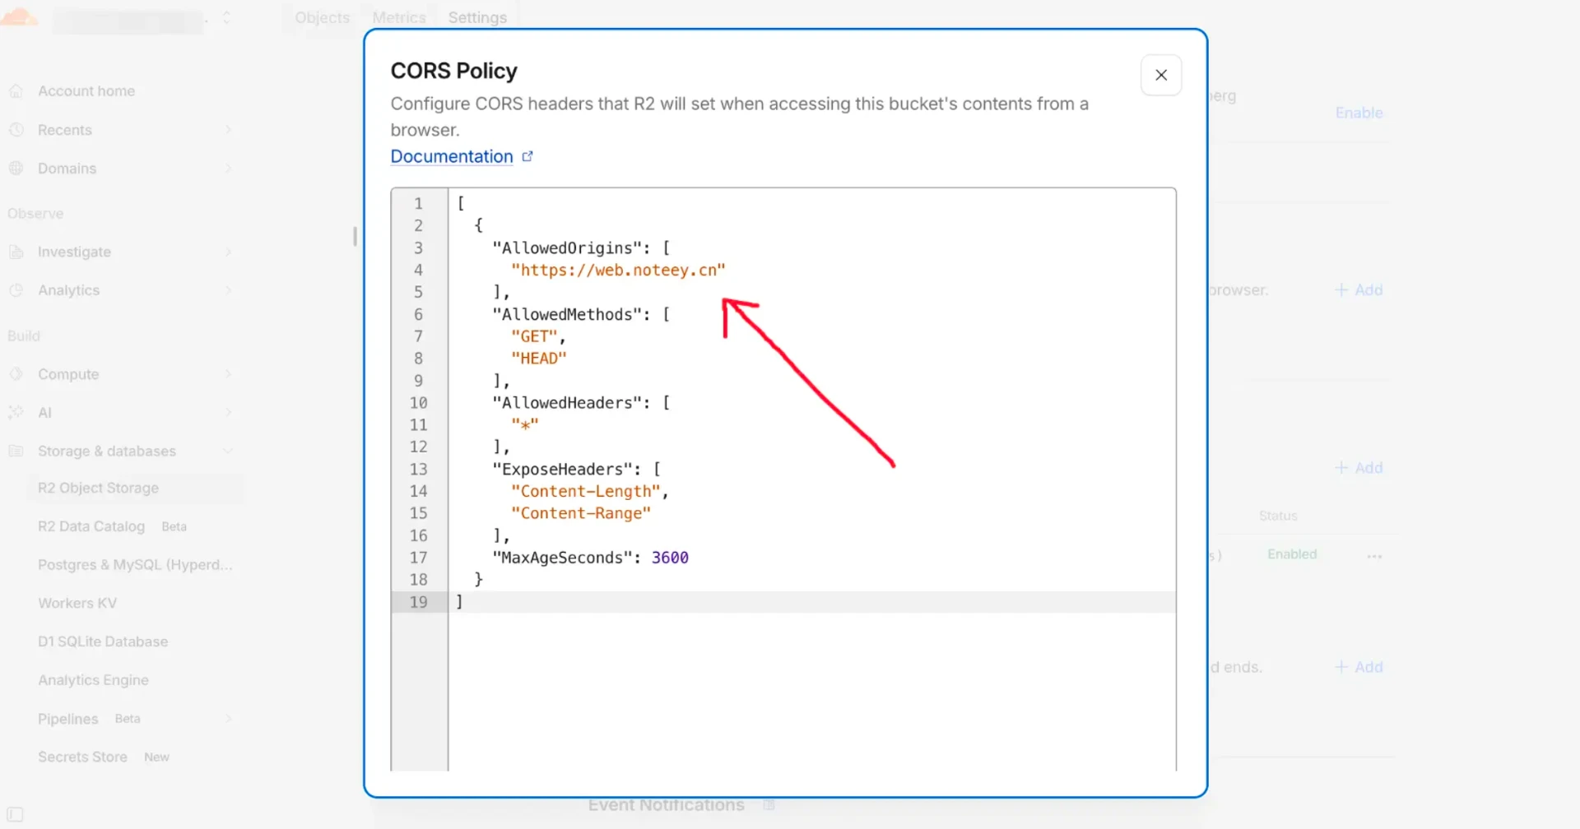Expand the Analytics chevron
Viewport: 1580px width, 829px height.
(x=228, y=290)
